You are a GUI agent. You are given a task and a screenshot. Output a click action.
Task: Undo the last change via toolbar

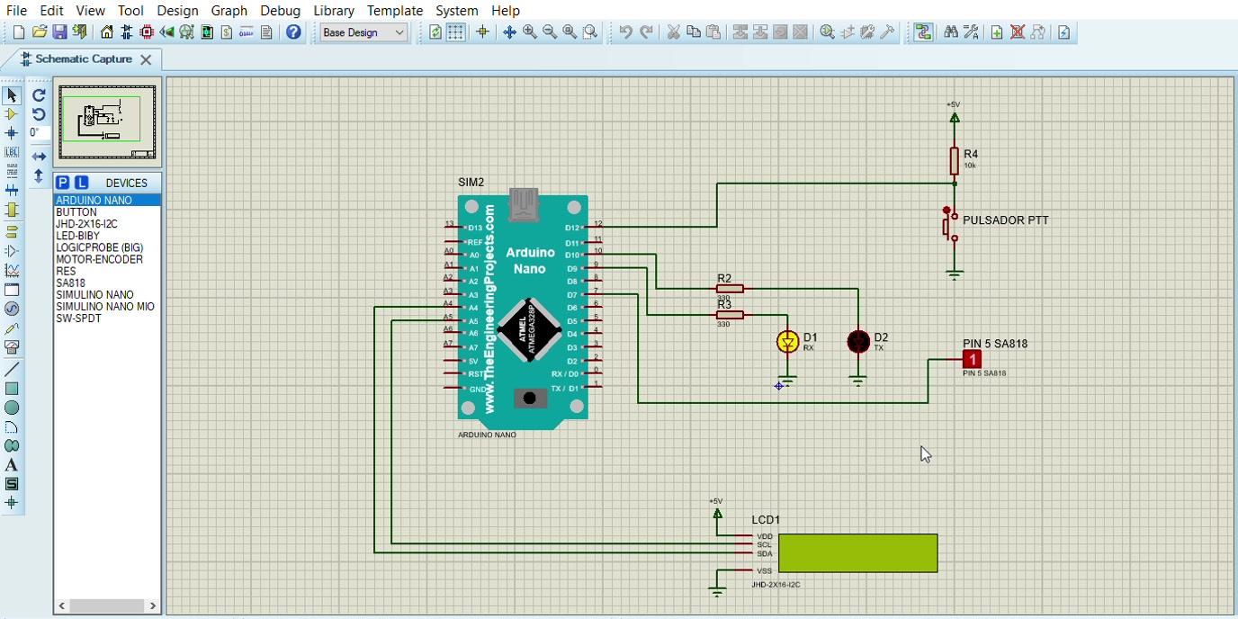point(625,32)
